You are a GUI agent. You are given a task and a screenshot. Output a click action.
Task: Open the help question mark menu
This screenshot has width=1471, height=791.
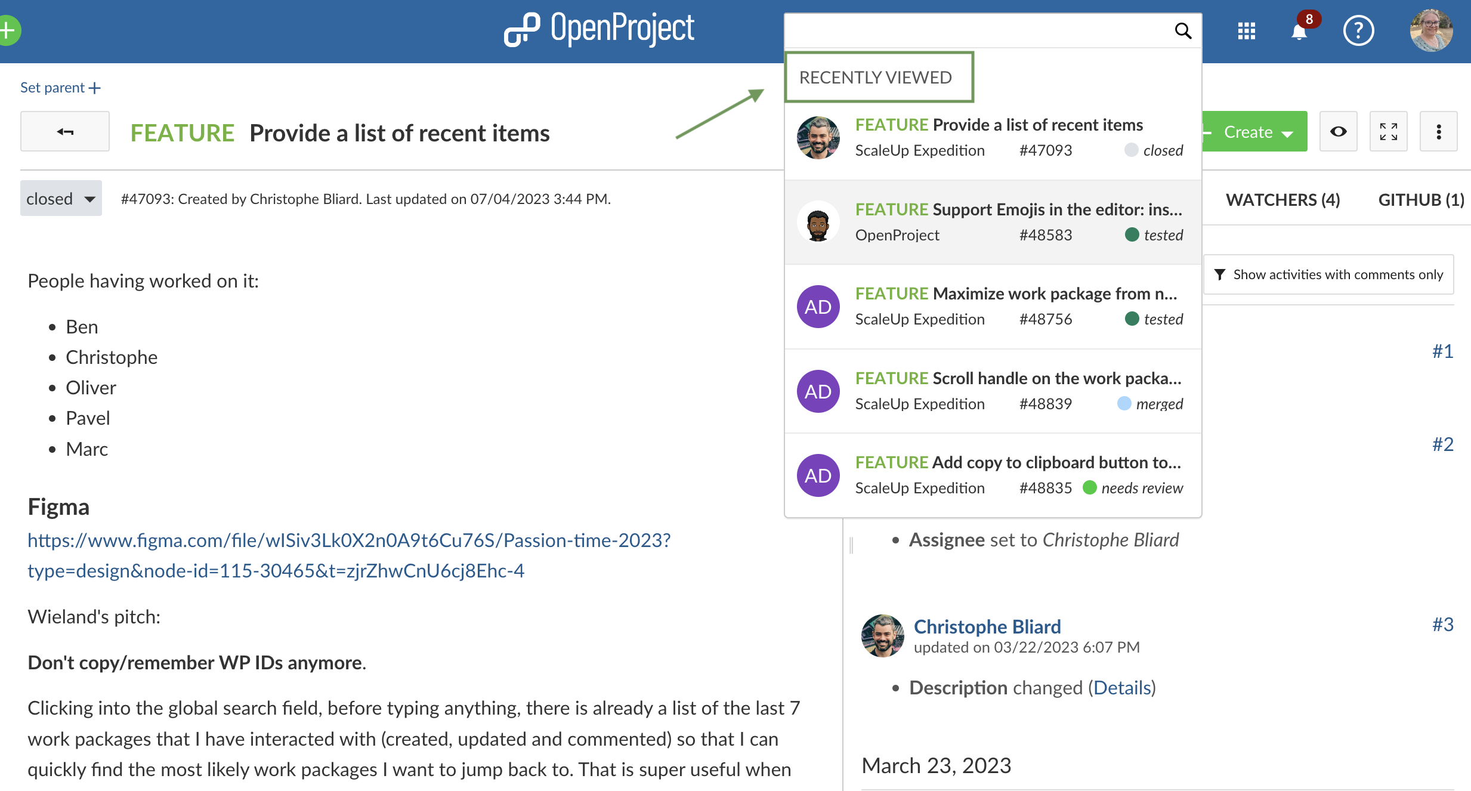1358,31
